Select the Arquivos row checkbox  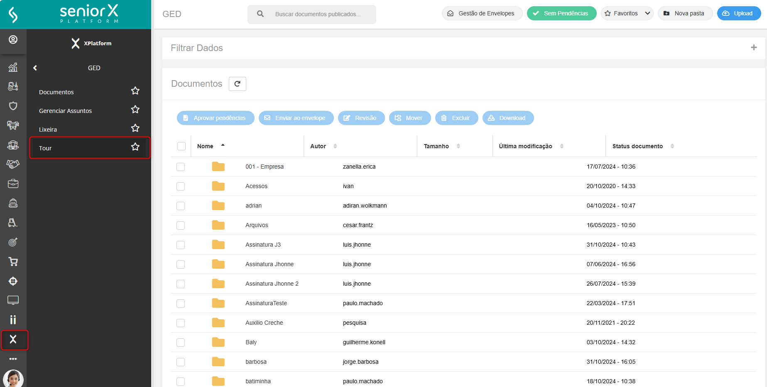(x=181, y=225)
